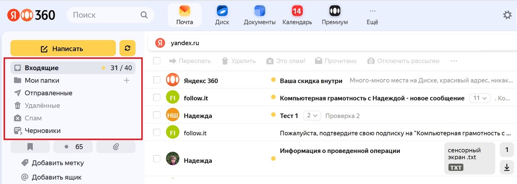The height and width of the screenshot is (184, 517).
Task: Filter messages with attachments paperclip
Action: click(x=116, y=147)
